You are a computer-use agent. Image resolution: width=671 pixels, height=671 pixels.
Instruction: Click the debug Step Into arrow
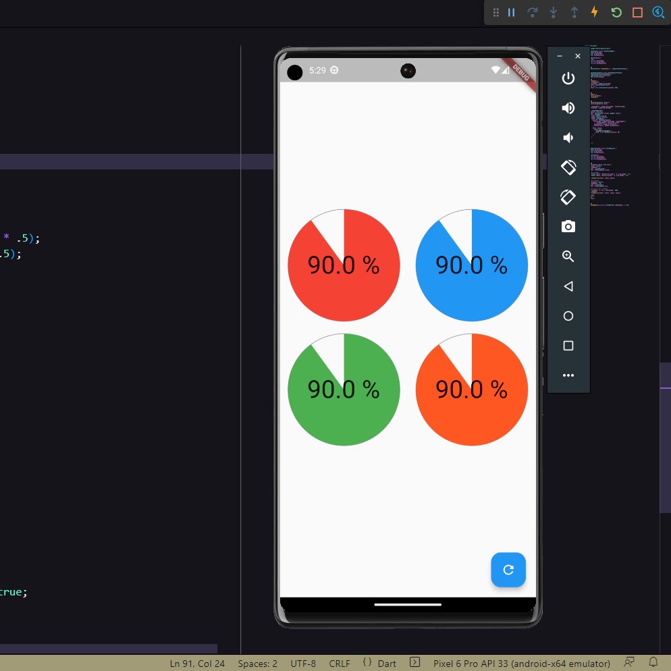point(554,12)
